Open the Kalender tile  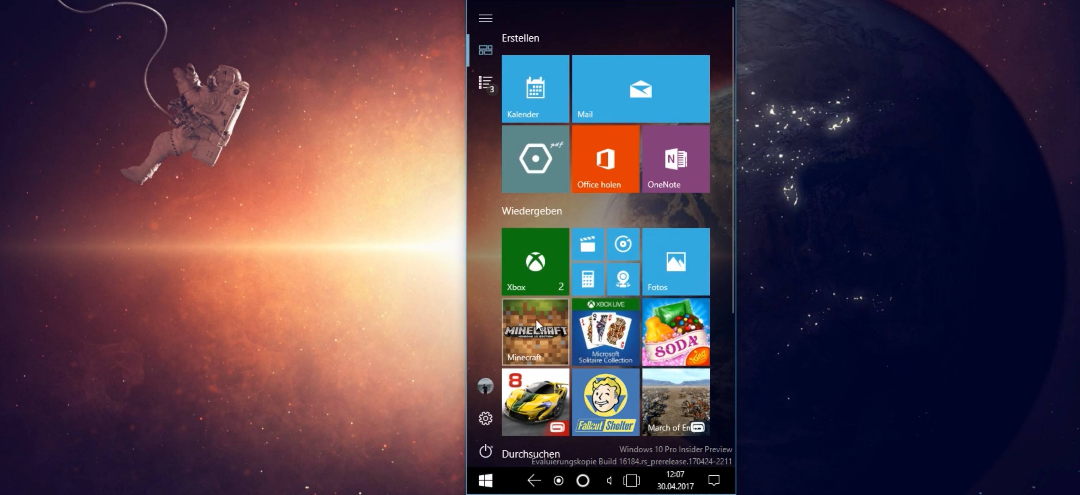pos(535,89)
